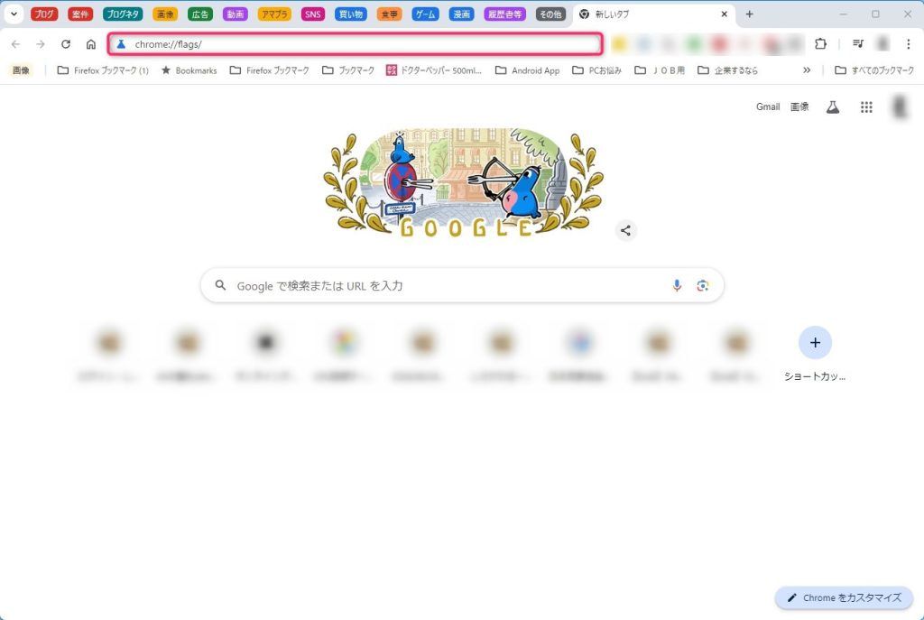Screen dimensions: 924x620
Task: Open the ゲーム tab group
Action: (425, 14)
